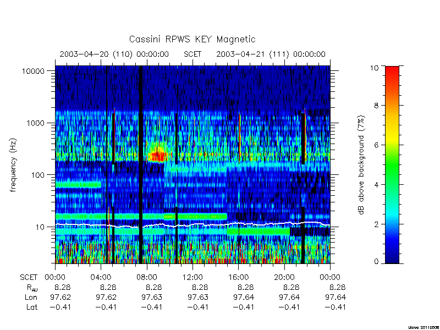Screen dimensions: 440x330
Task: Click the "04:00" time axis label
Action: pos(101,277)
